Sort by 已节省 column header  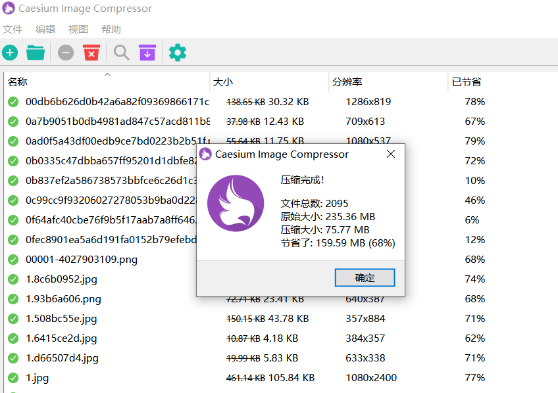pos(466,82)
